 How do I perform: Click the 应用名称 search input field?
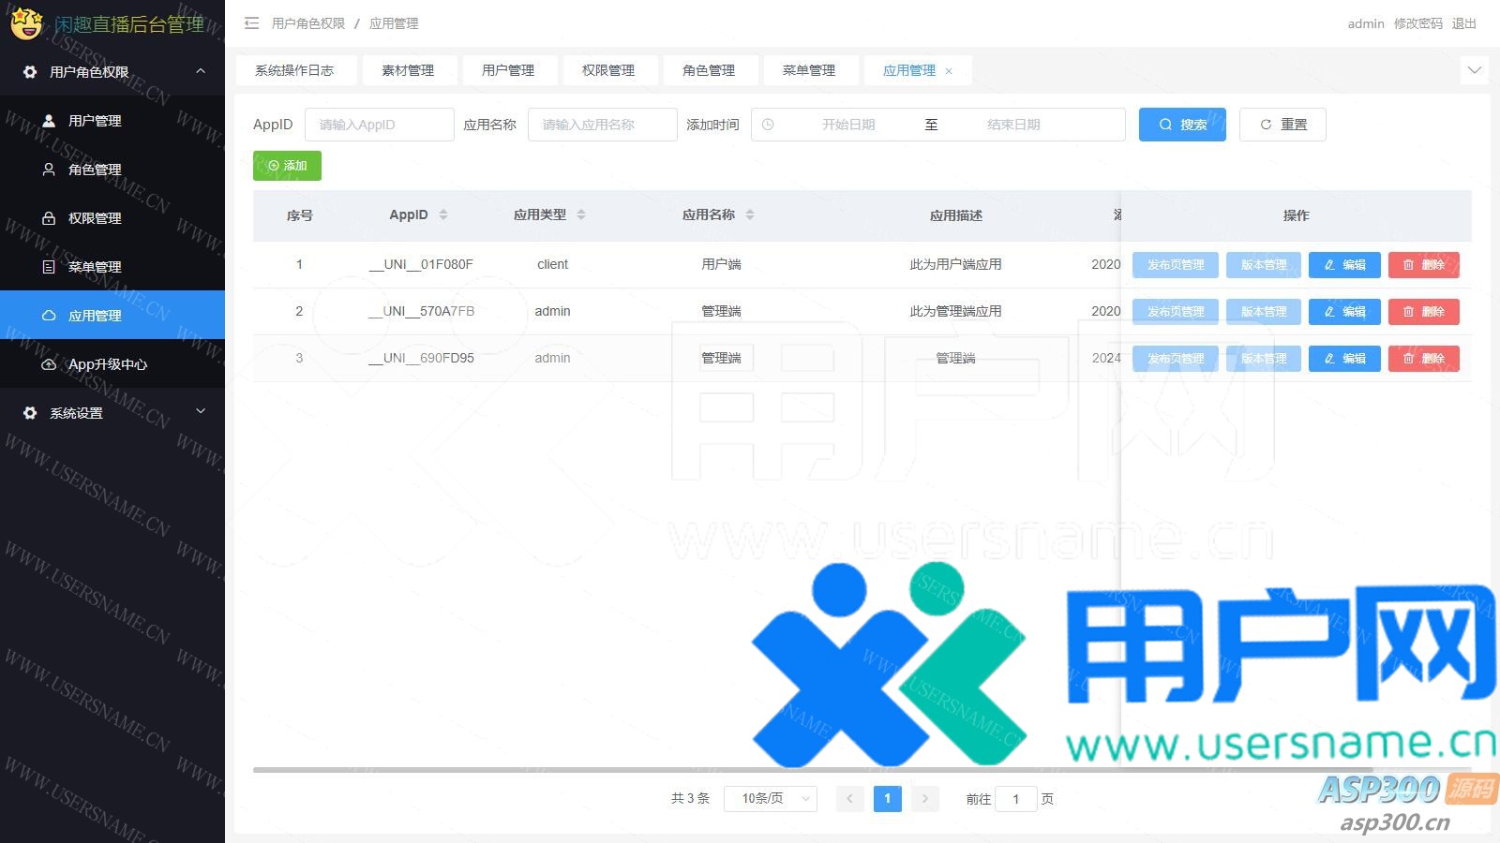click(x=603, y=125)
